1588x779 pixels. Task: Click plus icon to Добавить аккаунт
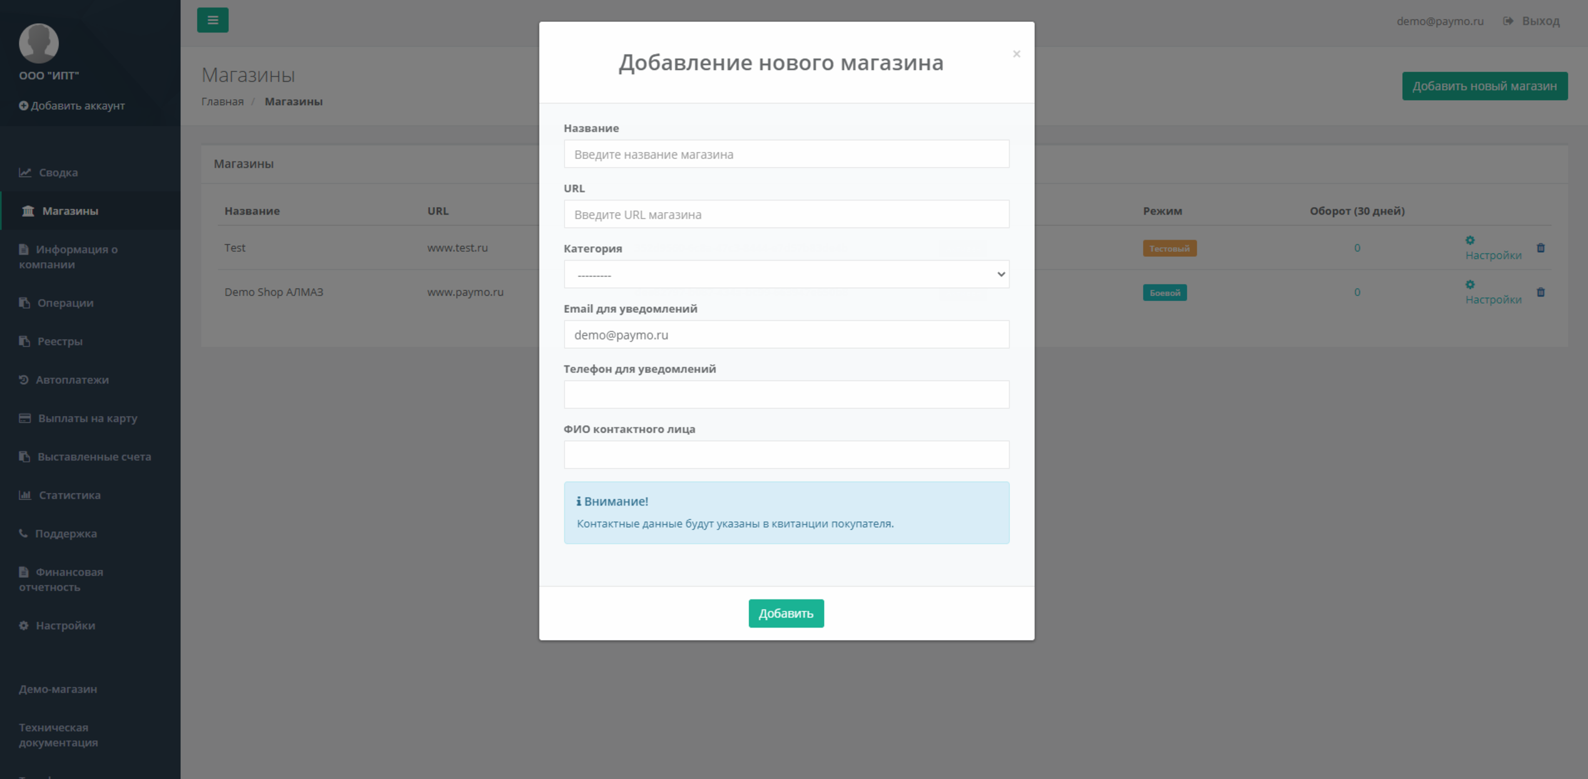[x=23, y=106]
